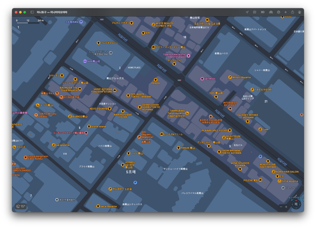Viewport: 316px width, 228px height.
Task: Select the YANUK 青山 marker
Action: point(178,148)
